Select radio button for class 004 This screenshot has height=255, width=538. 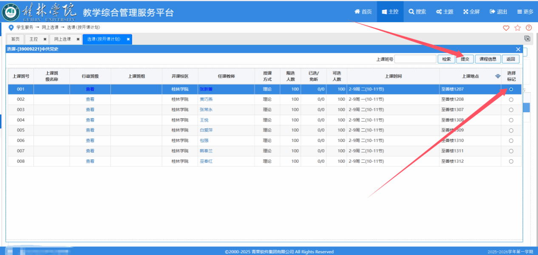[511, 120]
